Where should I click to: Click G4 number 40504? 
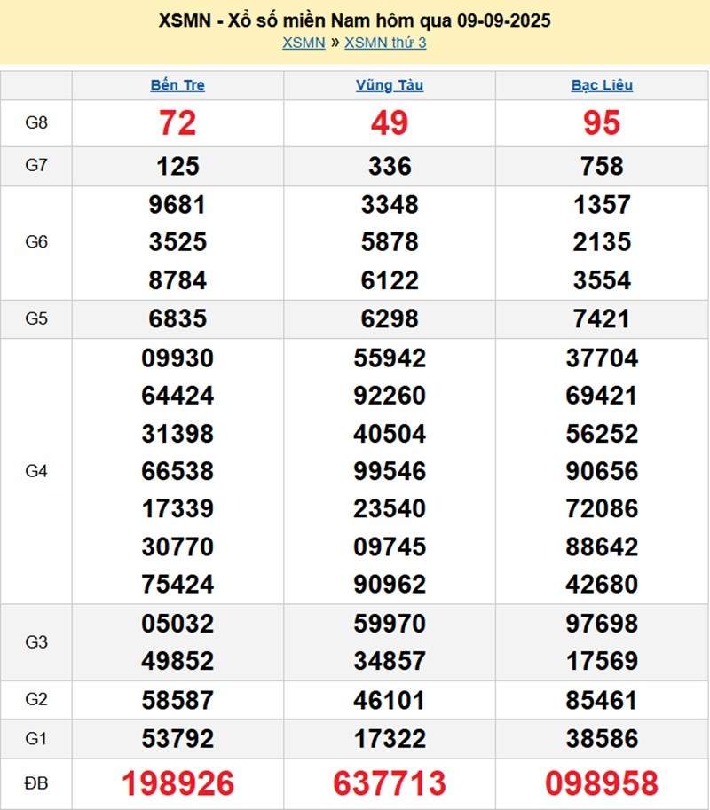(390, 434)
